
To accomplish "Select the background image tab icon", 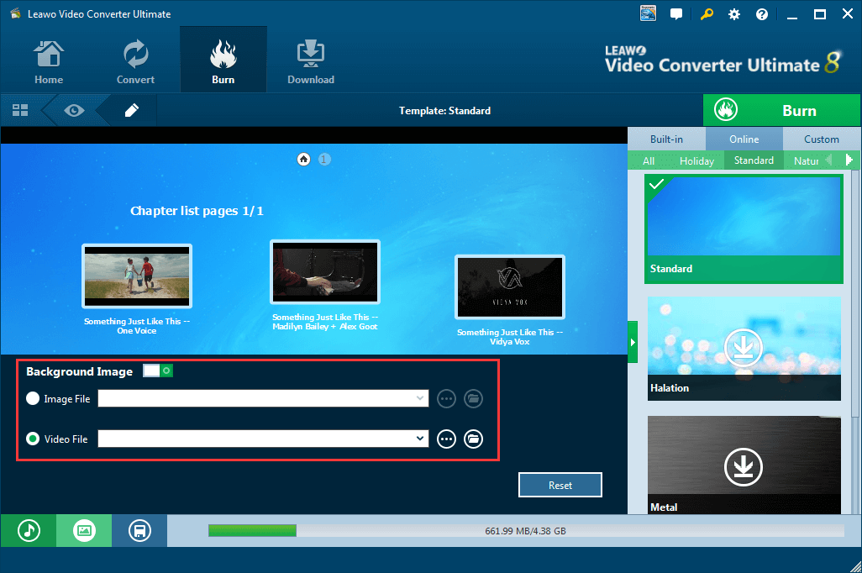I will (84, 531).
